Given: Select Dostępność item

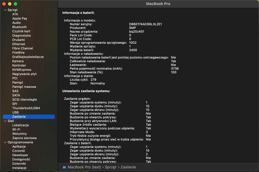Looking at the screenshot, I should tap(21, 160).
